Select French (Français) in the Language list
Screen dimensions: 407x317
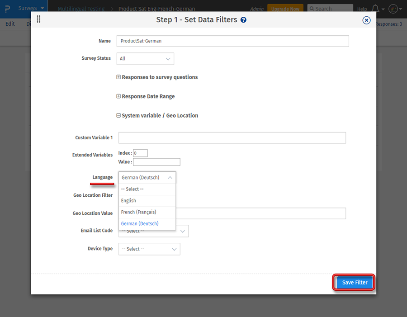pos(139,212)
